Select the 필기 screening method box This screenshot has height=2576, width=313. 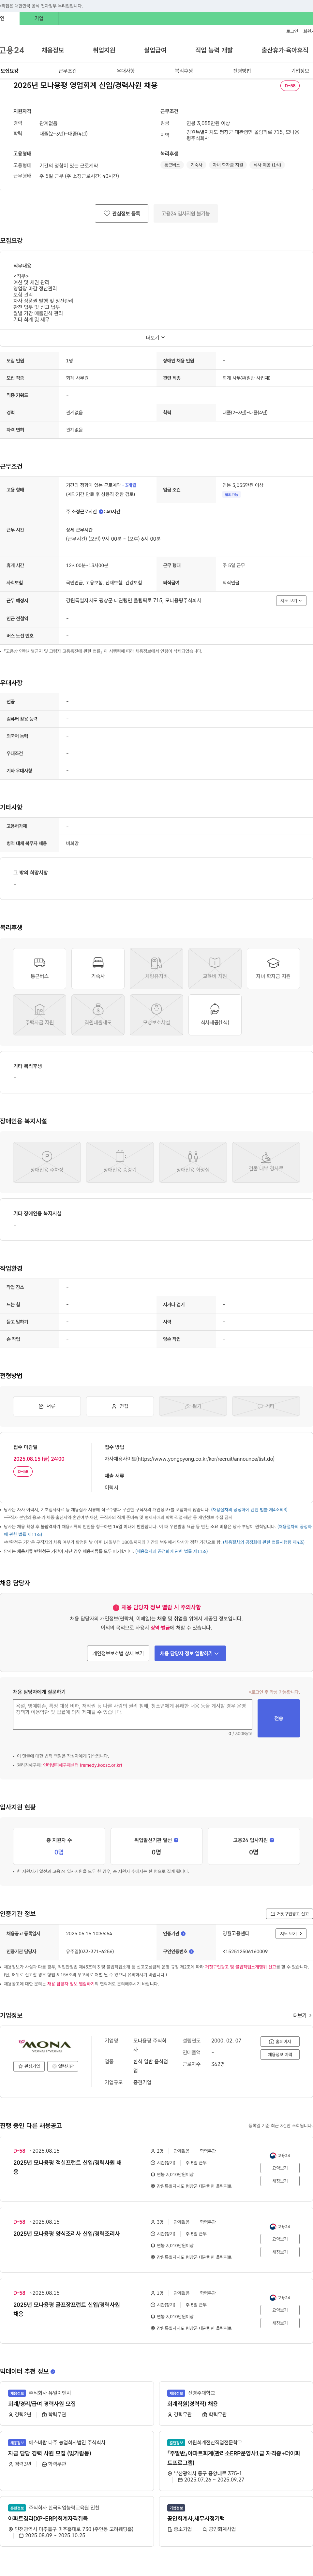point(193,1406)
